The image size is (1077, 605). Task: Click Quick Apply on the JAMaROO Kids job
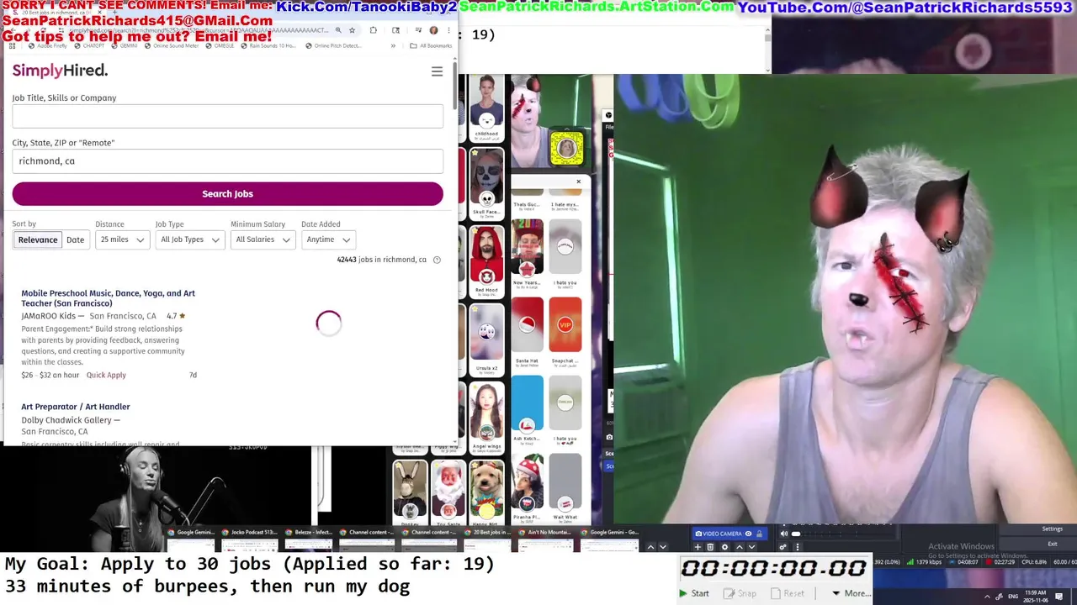tap(106, 375)
